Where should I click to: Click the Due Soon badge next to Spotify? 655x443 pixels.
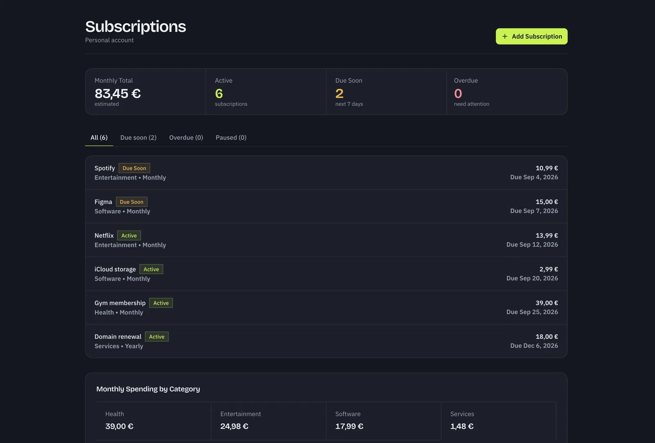pos(134,168)
